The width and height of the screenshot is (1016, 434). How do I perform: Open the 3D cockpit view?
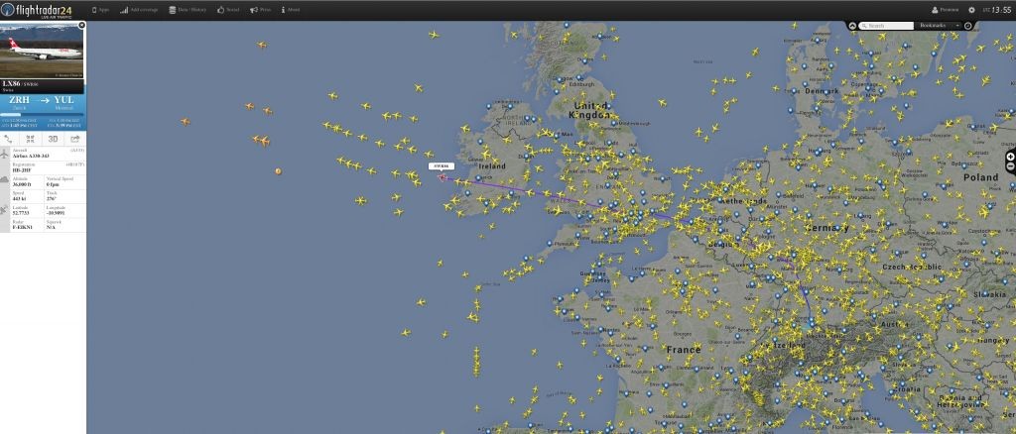54,139
